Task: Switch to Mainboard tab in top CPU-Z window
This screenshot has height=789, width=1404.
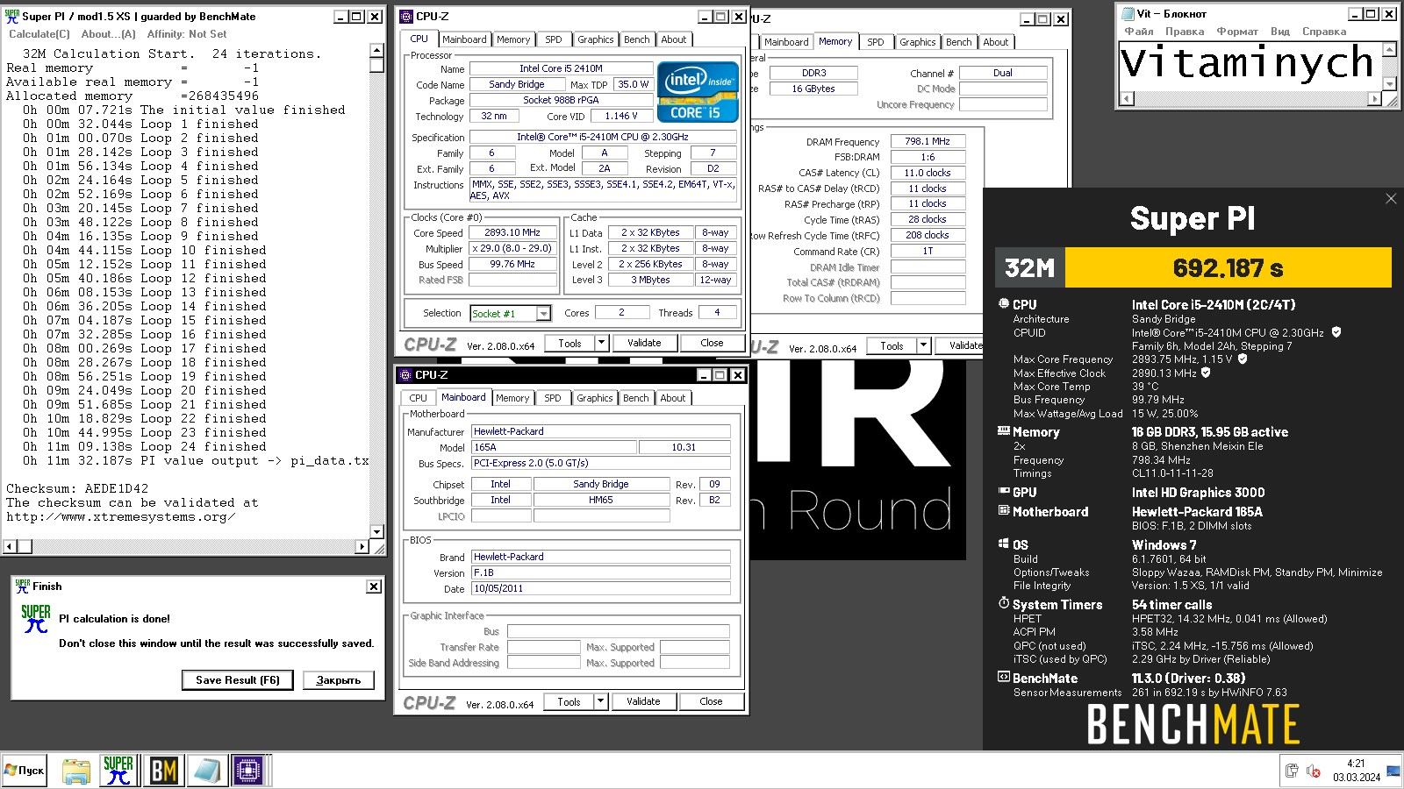Action: [464, 39]
